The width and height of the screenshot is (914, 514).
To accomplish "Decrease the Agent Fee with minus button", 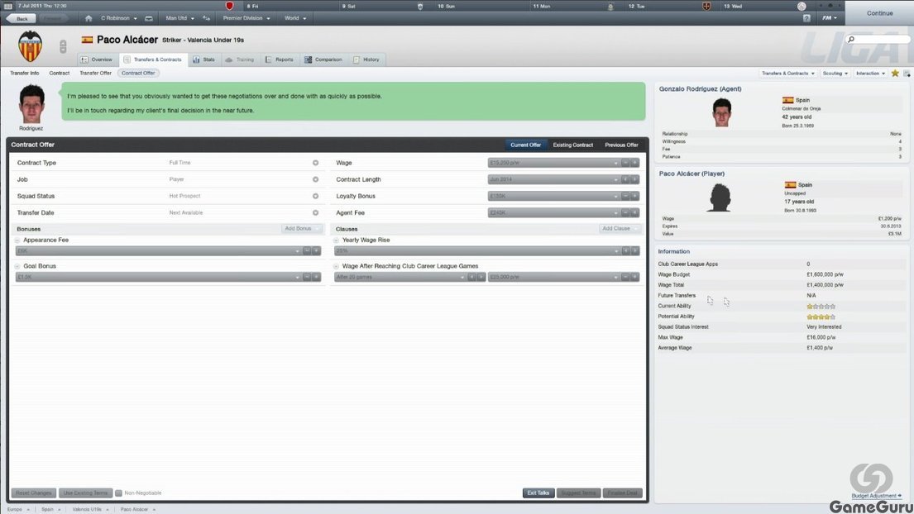I will click(625, 213).
